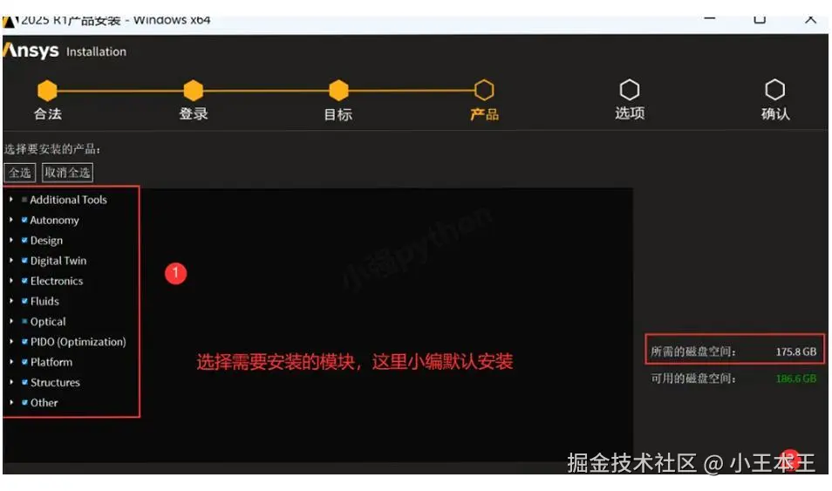The image size is (832, 491).
Task: Select the 登录 step label
Action: point(193,113)
